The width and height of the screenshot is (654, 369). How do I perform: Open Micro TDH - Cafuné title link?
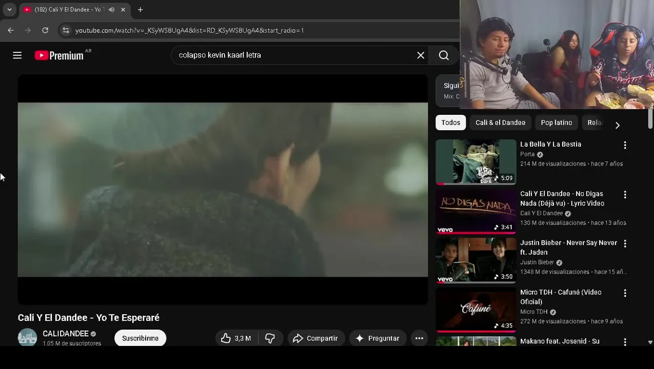pyautogui.click(x=561, y=297)
